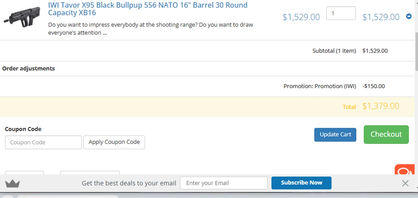The image size is (418, 198).
Task: Click the page's vertical scrollbar thumb
Action: [x=416, y=50]
